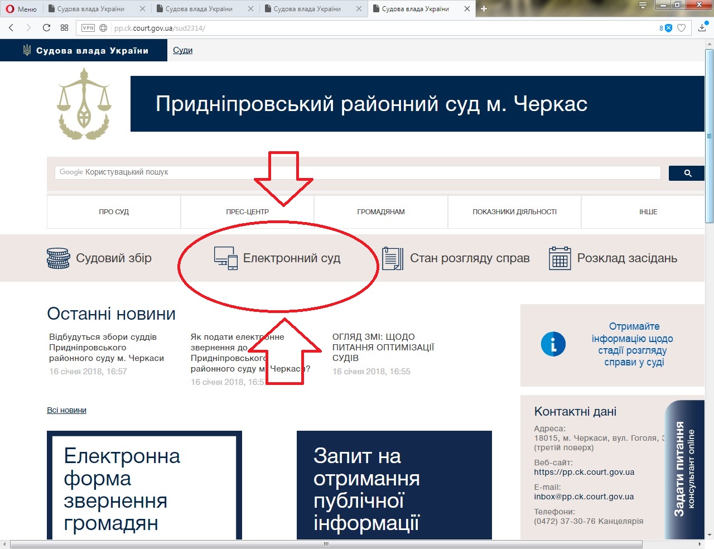Expand the ПОКАЗНИКИ ДІЯЛЬНОСТІ navigation menu

pos(514,212)
